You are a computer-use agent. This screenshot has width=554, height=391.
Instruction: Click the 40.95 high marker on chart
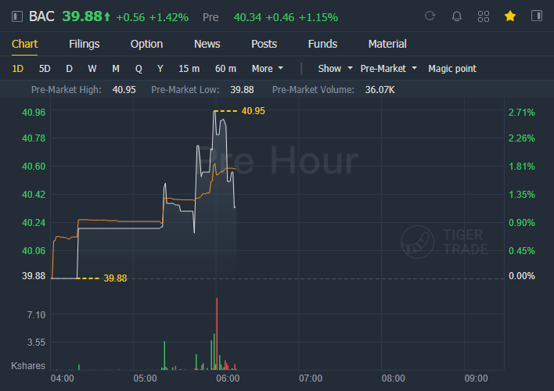(253, 111)
